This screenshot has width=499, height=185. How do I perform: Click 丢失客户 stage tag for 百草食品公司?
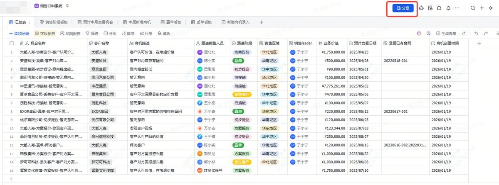coord(242,95)
